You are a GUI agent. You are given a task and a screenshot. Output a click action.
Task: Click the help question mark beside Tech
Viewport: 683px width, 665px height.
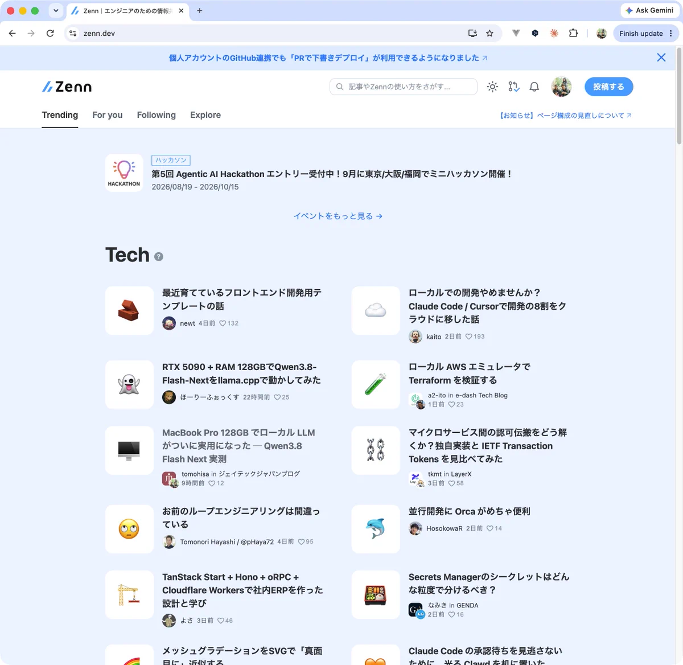(x=159, y=257)
